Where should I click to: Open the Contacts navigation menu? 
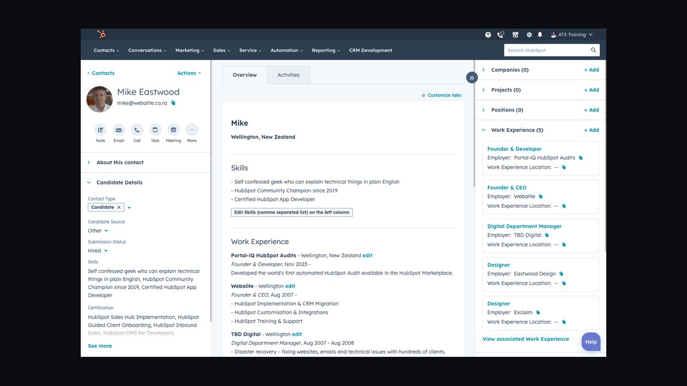(106, 50)
